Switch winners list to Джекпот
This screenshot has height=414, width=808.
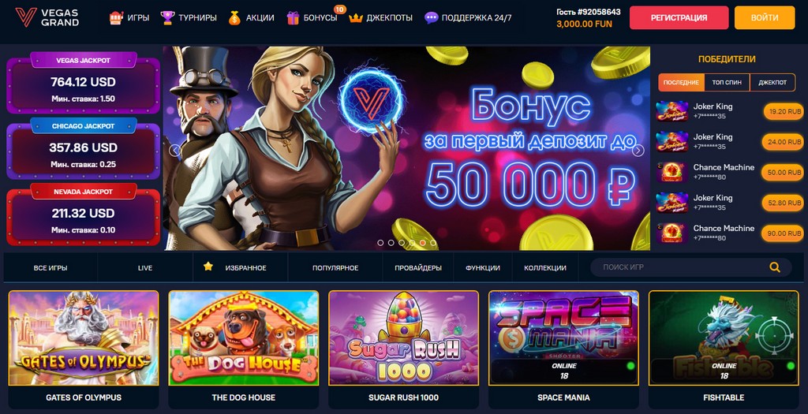[x=772, y=82]
